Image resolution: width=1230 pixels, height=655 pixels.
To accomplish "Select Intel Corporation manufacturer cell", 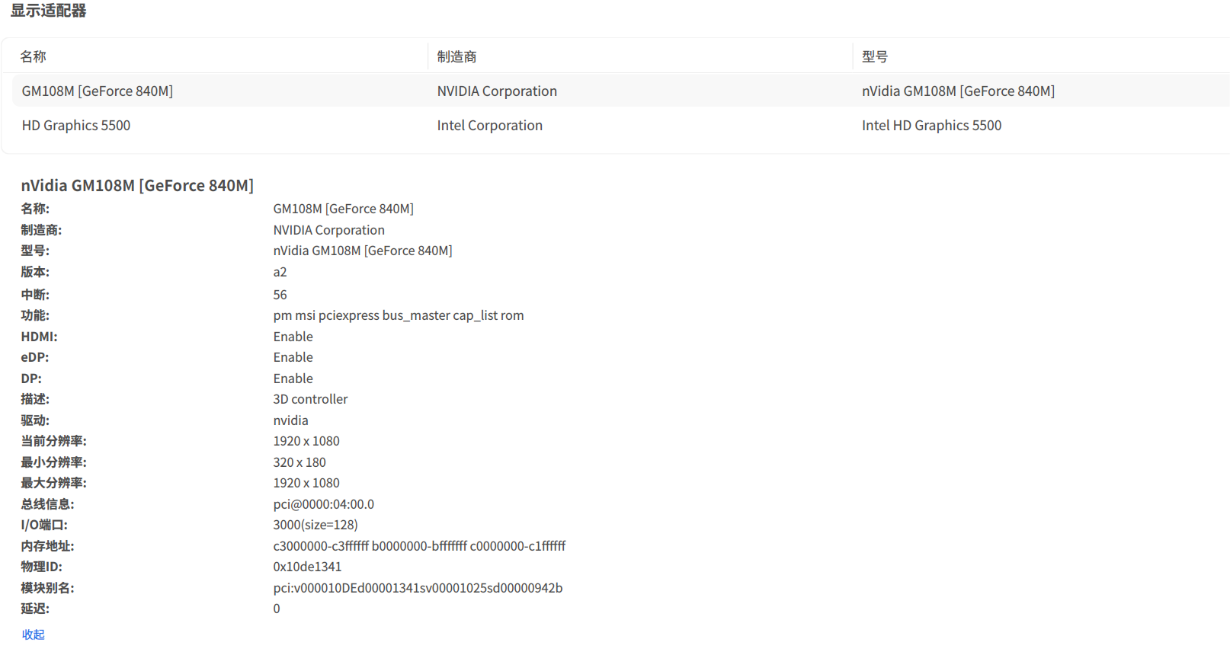I will [490, 126].
